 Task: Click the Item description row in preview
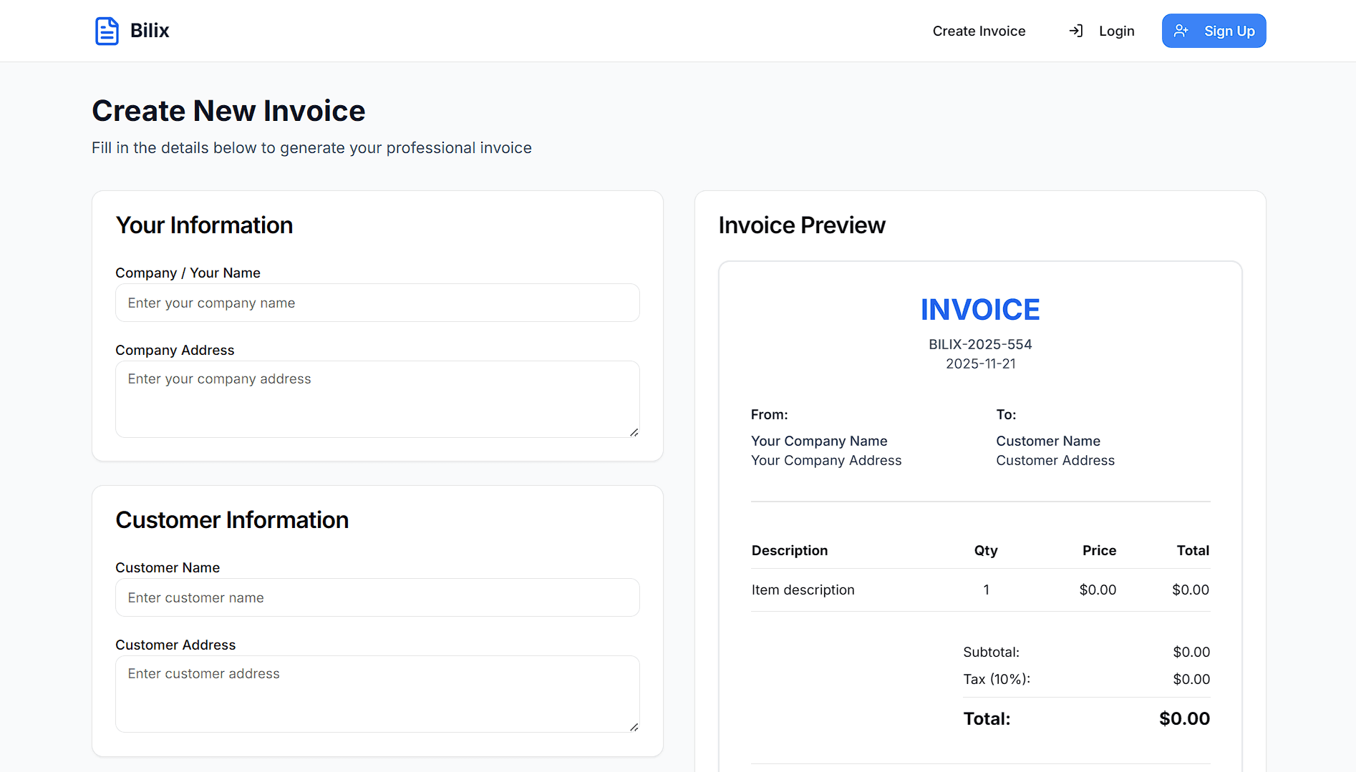pos(803,590)
